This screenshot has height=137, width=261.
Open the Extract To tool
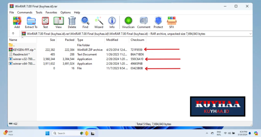click(31, 22)
